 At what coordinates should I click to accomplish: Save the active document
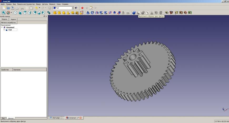click(x=13, y=8)
